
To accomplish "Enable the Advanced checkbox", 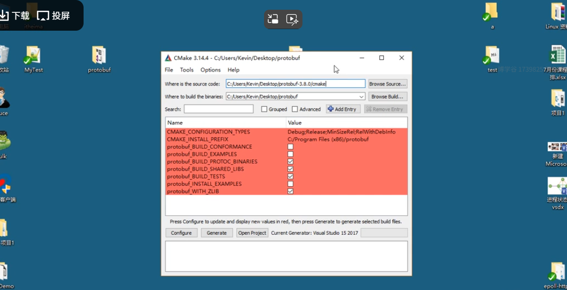I will point(295,109).
